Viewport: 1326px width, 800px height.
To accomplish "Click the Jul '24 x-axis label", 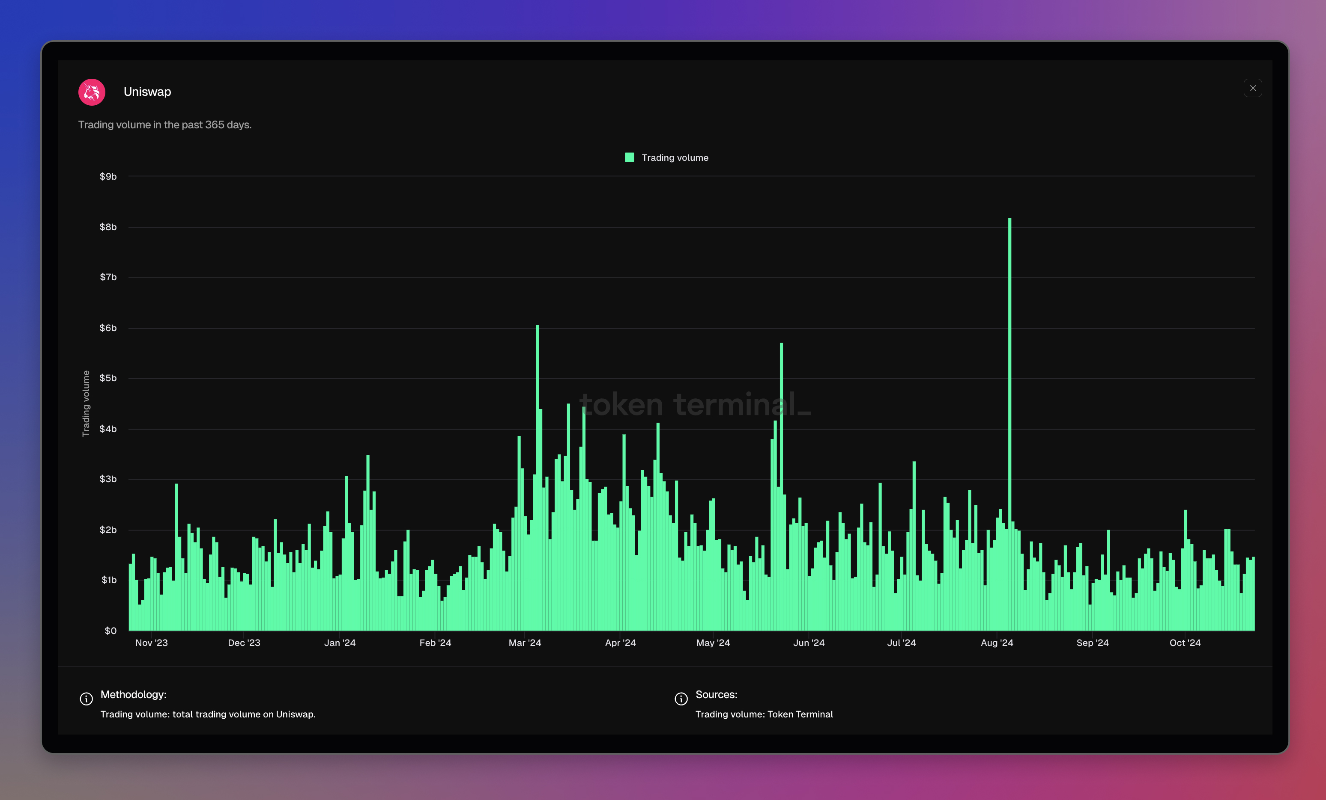I will (x=902, y=643).
